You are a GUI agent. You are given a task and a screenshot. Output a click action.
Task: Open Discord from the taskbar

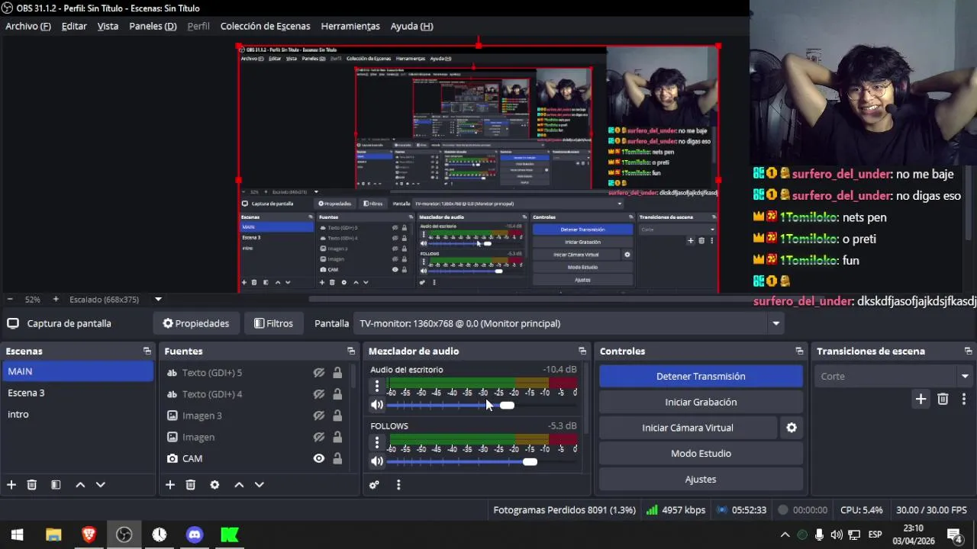pyautogui.click(x=195, y=535)
